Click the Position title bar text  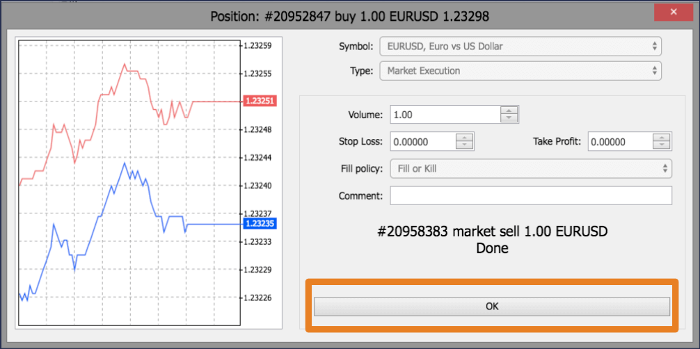click(x=349, y=13)
